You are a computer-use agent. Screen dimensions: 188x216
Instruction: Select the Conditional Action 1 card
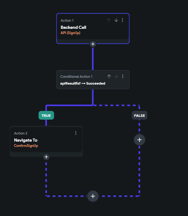coord(93,80)
